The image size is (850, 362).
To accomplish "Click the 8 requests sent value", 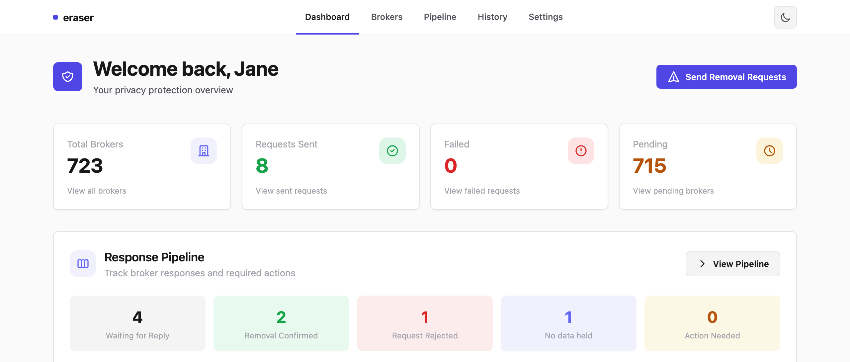I will coord(262,166).
